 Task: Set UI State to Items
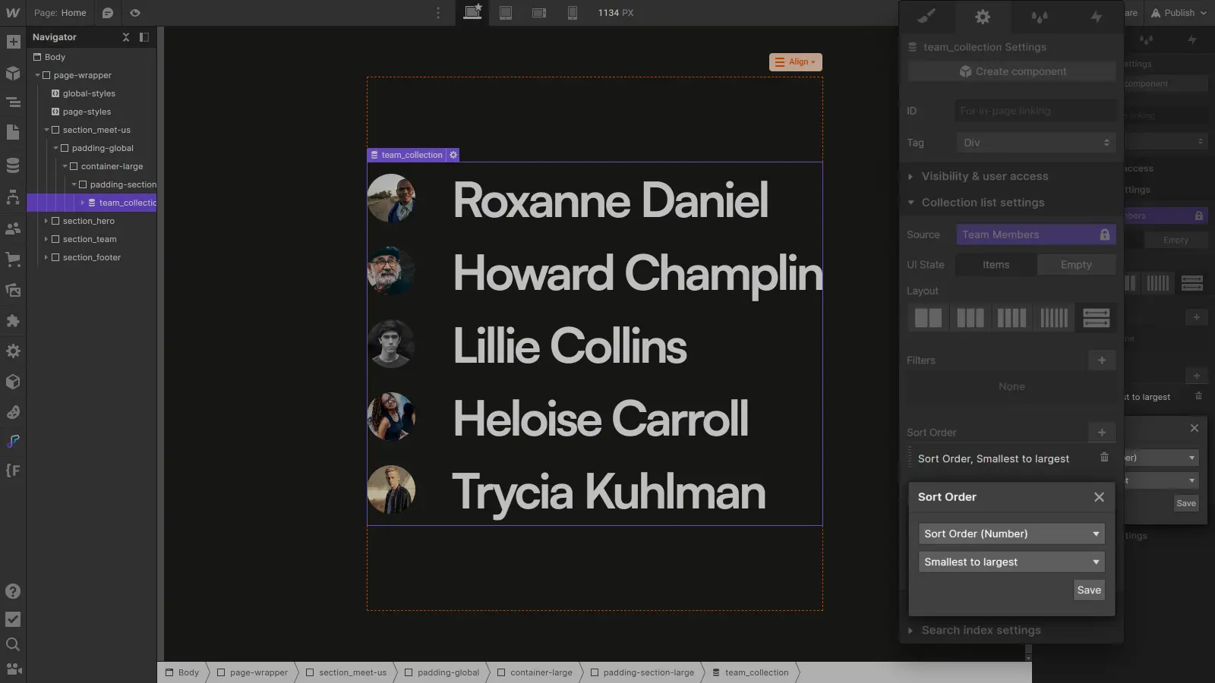[x=996, y=265]
